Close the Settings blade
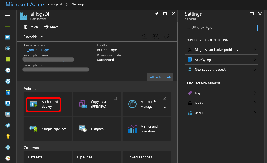 click(x=260, y=14)
